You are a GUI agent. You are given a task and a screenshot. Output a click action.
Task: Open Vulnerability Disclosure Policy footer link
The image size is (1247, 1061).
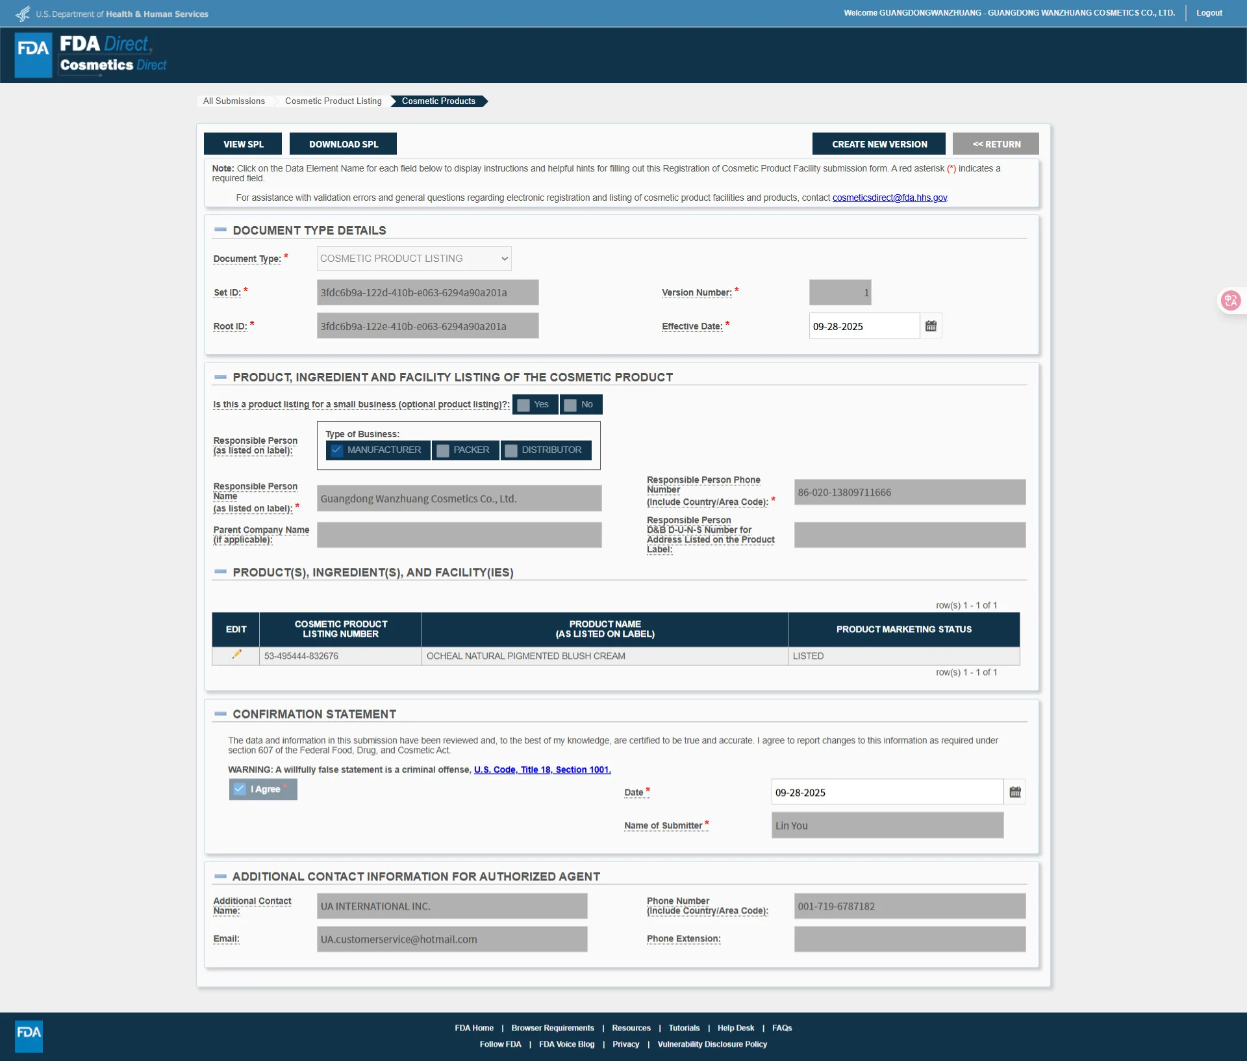coord(712,1044)
